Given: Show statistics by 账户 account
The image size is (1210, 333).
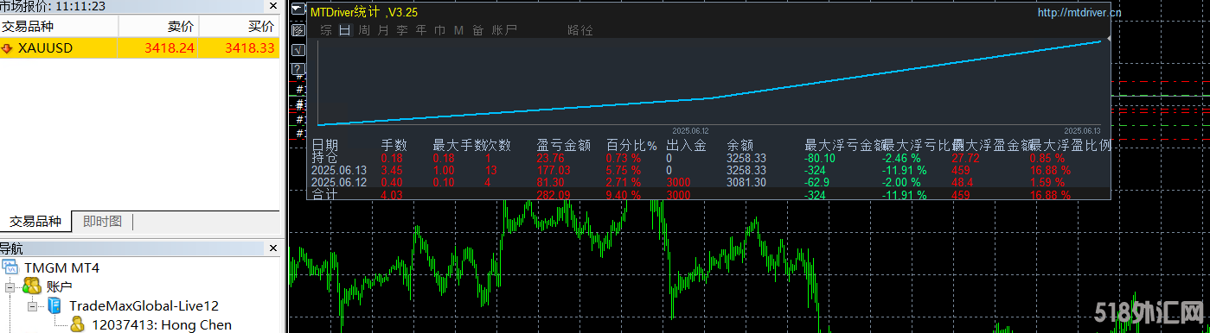Looking at the screenshot, I should tap(504, 30).
